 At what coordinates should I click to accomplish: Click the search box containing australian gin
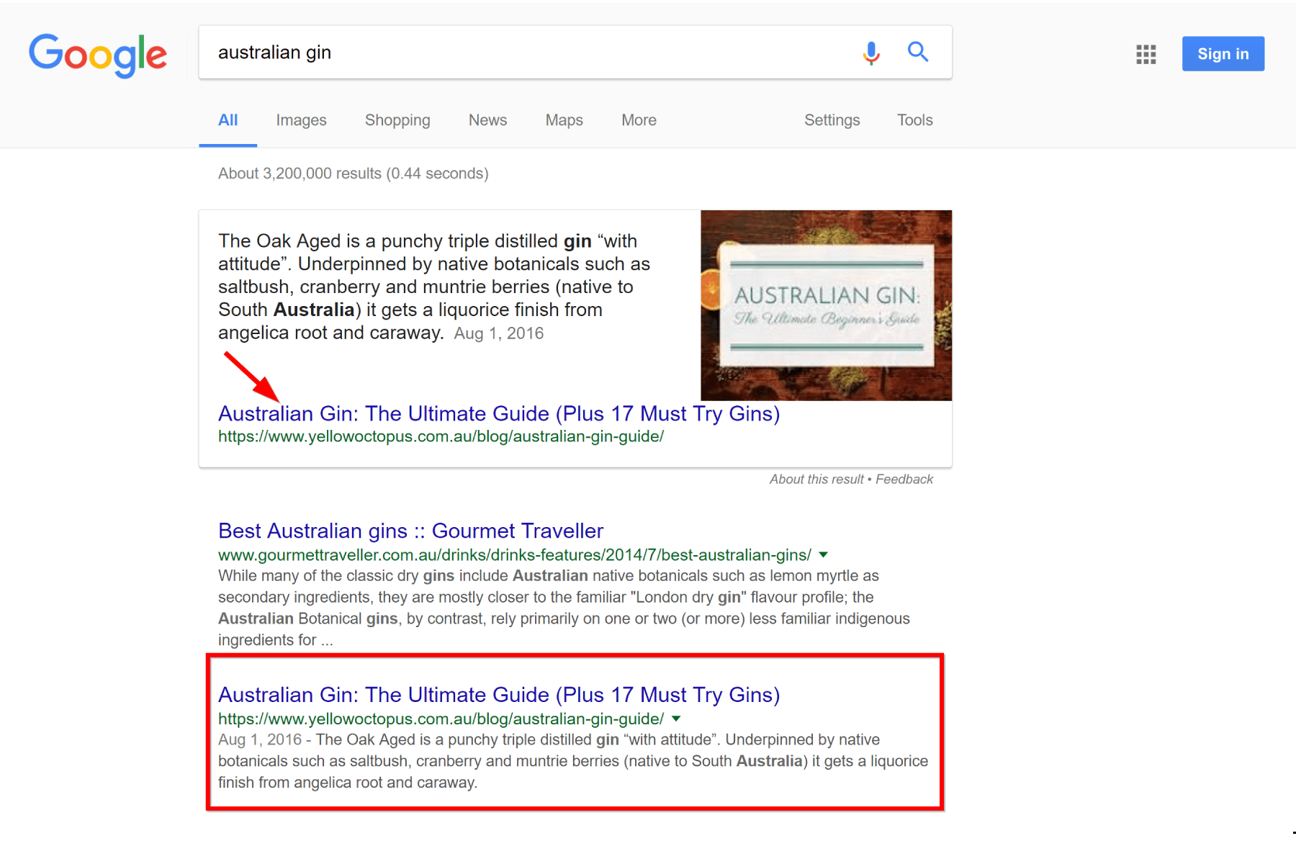pos(526,53)
